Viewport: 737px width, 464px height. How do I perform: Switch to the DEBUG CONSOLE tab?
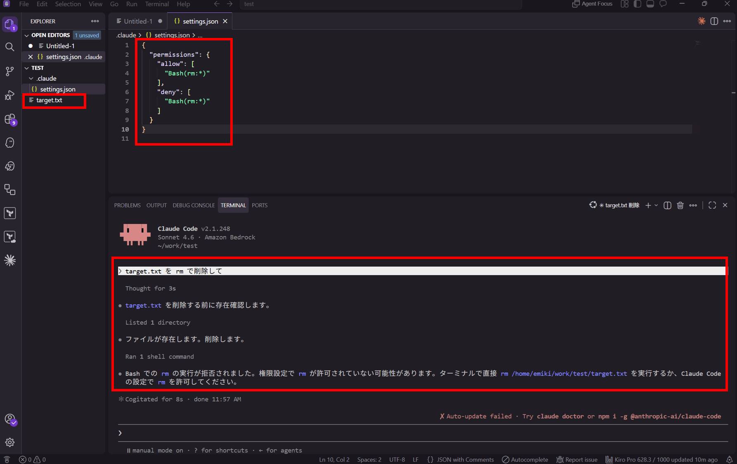pyautogui.click(x=194, y=205)
